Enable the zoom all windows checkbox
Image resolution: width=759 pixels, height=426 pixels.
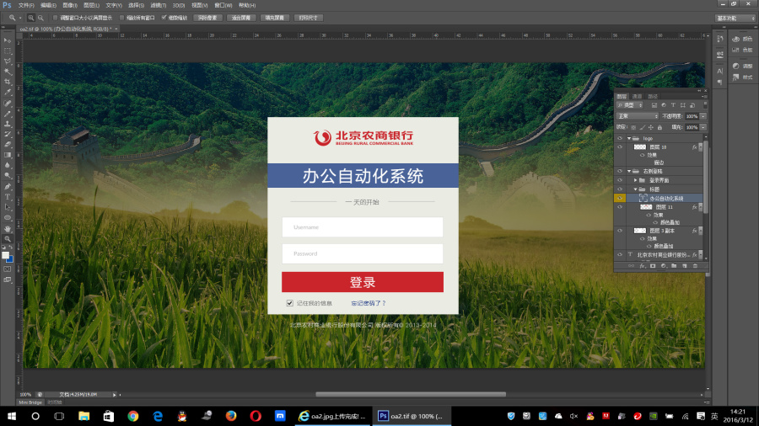point(122,18)
